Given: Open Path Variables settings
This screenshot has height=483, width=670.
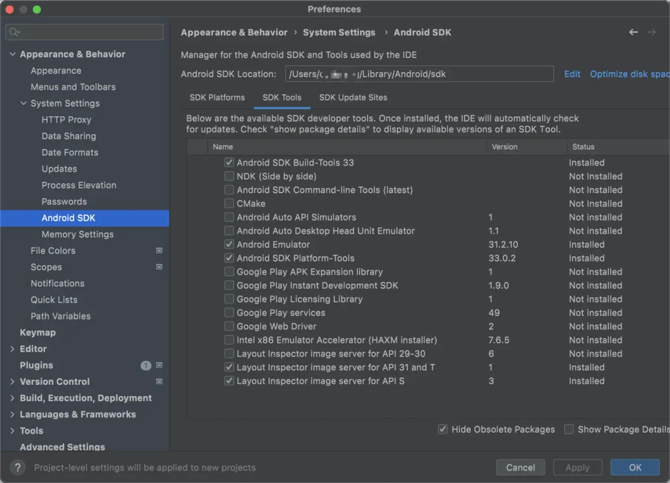Looking at the screenshot, I should click(61, 316).
